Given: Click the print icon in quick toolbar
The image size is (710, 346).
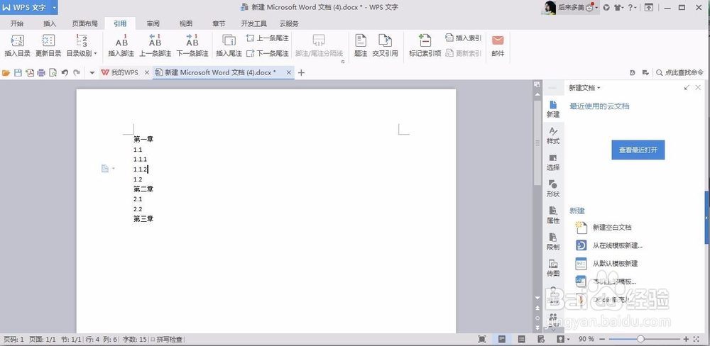Looking at the screenshot, I should click(x=41, y=72).
